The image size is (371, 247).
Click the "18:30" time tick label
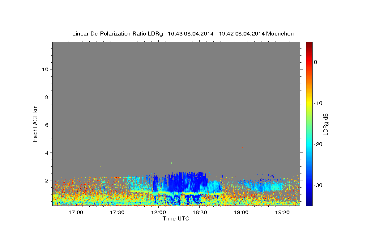pos(200,212)
